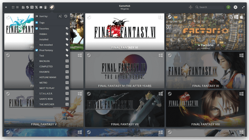Select S.T.A.L.K.E.R. tag label

click(46, 94)
